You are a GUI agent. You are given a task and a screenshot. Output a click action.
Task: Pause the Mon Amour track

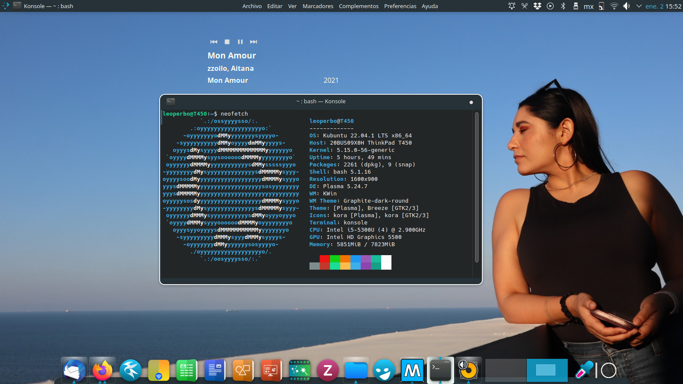pos(240,42)
